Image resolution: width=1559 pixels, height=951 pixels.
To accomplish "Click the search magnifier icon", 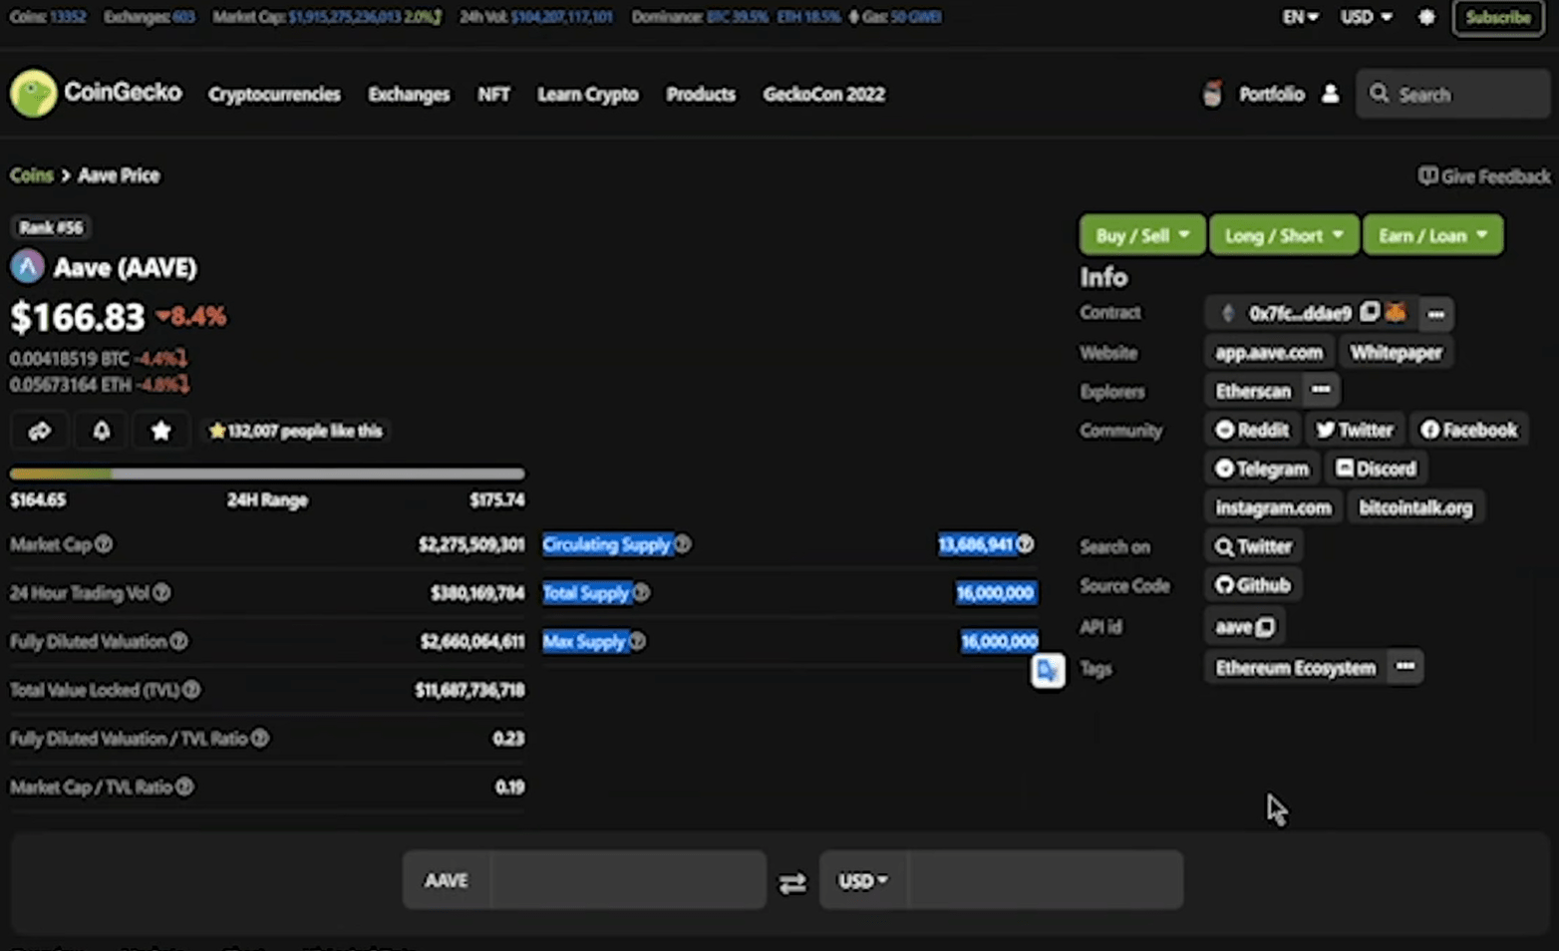I will click(1379, 94).
